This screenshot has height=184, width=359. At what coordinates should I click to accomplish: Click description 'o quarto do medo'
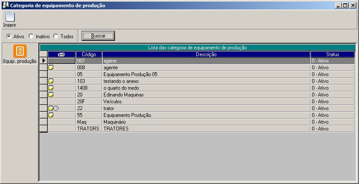[121, 88]
